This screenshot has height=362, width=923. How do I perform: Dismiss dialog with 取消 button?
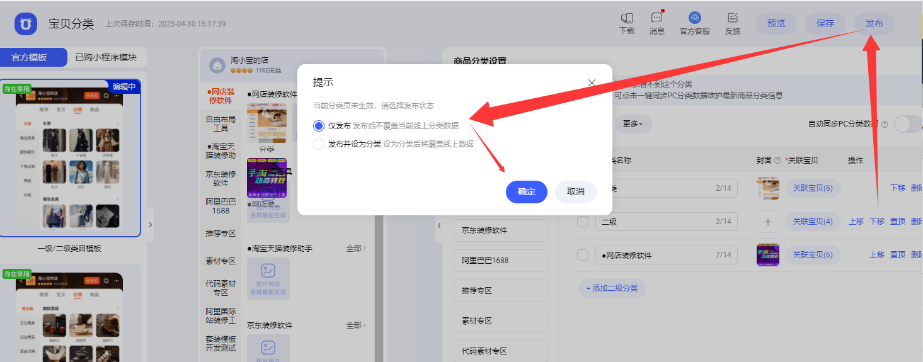576,192
